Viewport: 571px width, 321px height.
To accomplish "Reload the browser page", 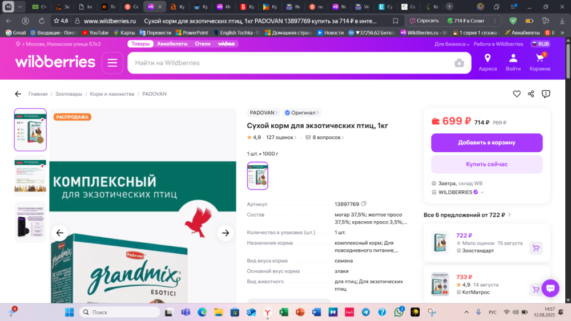I will click(42, 21).
